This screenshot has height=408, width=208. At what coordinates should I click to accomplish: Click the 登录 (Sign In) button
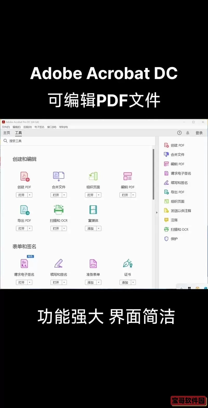click(x=199, y=133)
